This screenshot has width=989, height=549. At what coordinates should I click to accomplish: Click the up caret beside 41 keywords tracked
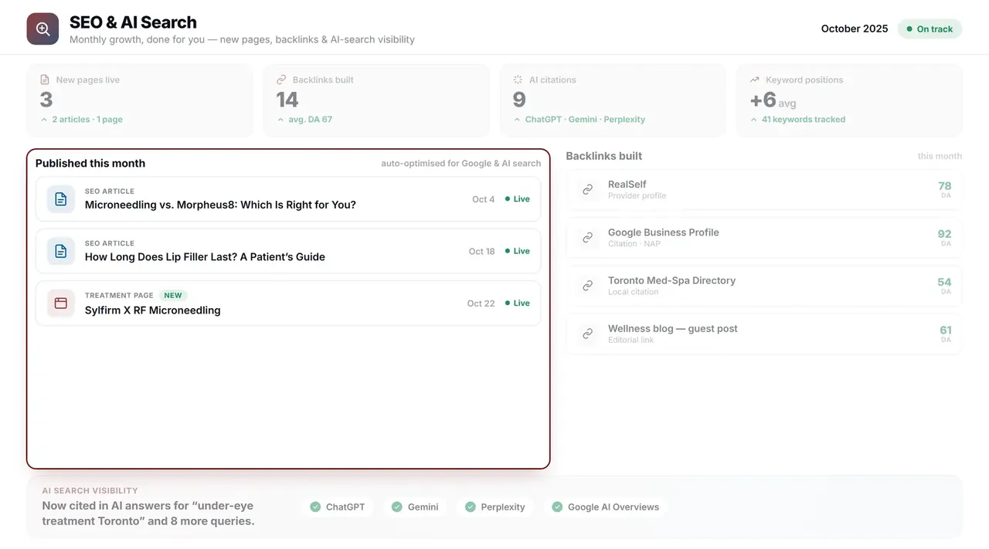753,120
